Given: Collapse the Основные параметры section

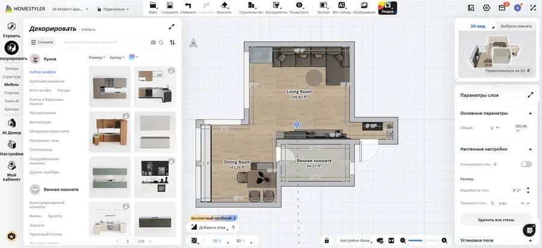Looking at the screenshot, I should click(530, 113).
